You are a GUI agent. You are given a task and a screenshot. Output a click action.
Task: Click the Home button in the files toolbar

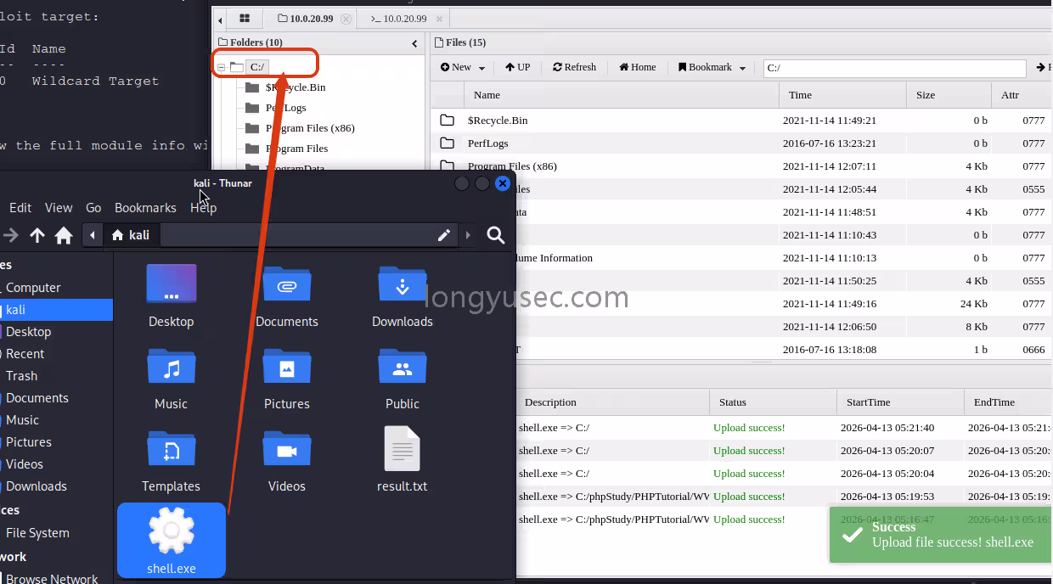pos(638,67)
